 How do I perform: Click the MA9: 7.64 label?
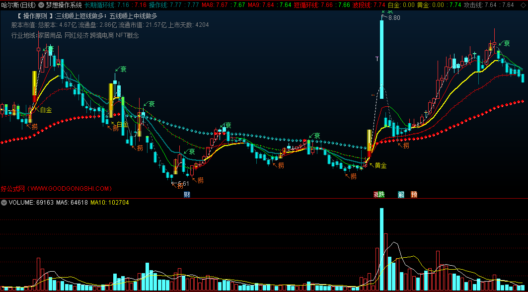pos(261,4)
